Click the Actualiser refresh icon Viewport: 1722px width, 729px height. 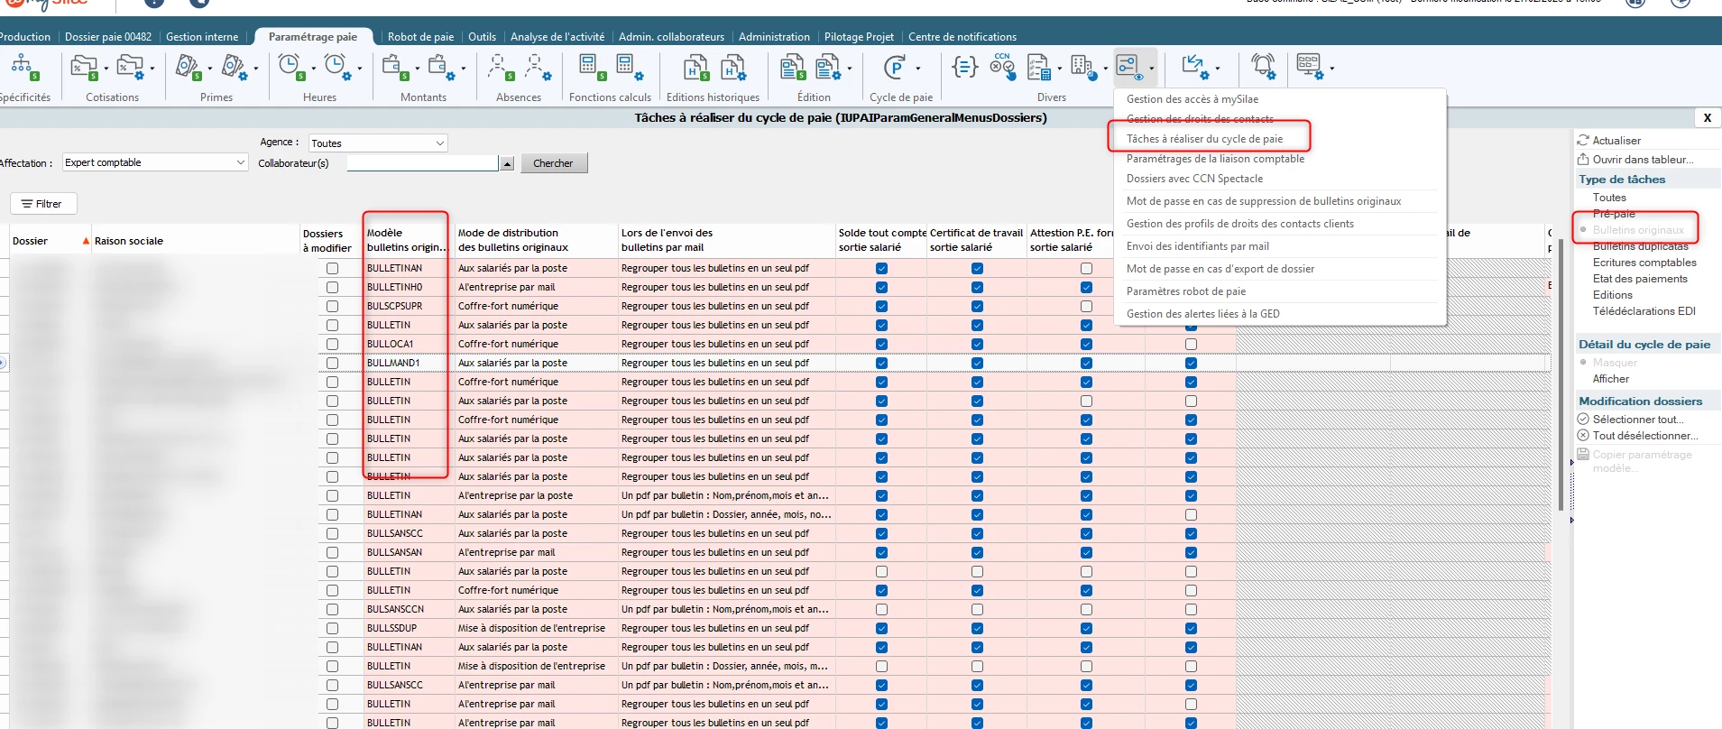tap(1583, 141)
